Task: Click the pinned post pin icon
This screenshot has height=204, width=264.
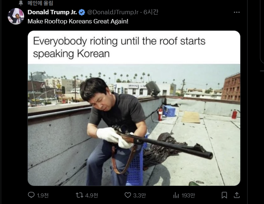Action: point(20,3)
